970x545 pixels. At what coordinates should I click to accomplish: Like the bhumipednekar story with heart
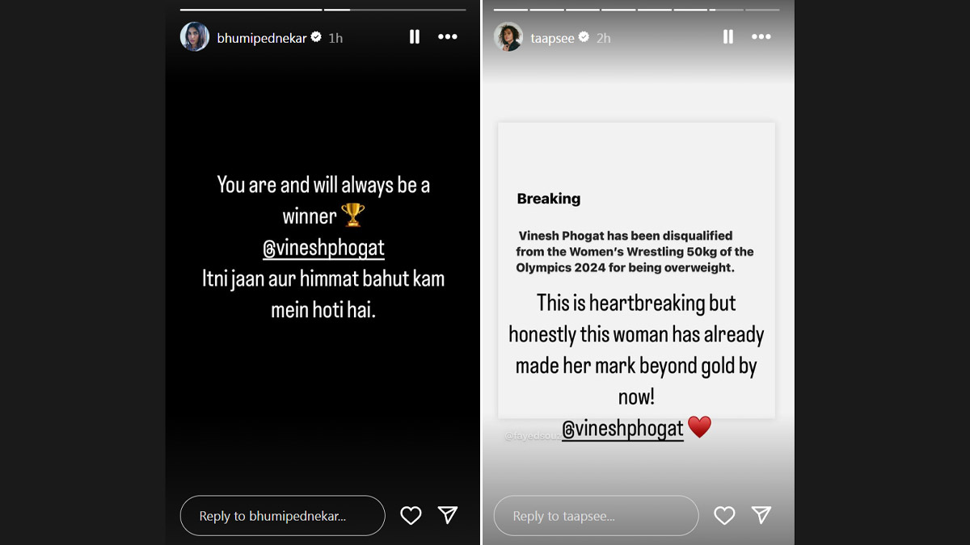click(x=411, y=515)
